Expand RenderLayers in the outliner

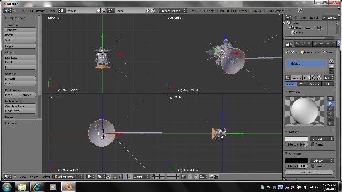point(290,28)
